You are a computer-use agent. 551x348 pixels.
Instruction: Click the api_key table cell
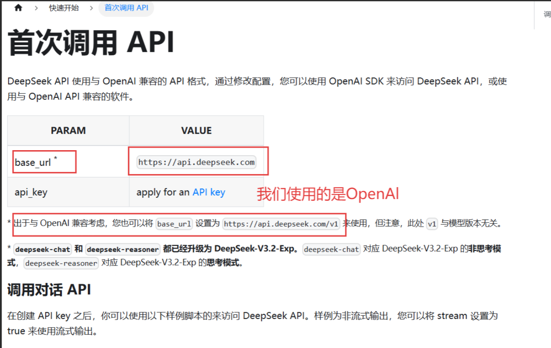click(x=68, y=192)
